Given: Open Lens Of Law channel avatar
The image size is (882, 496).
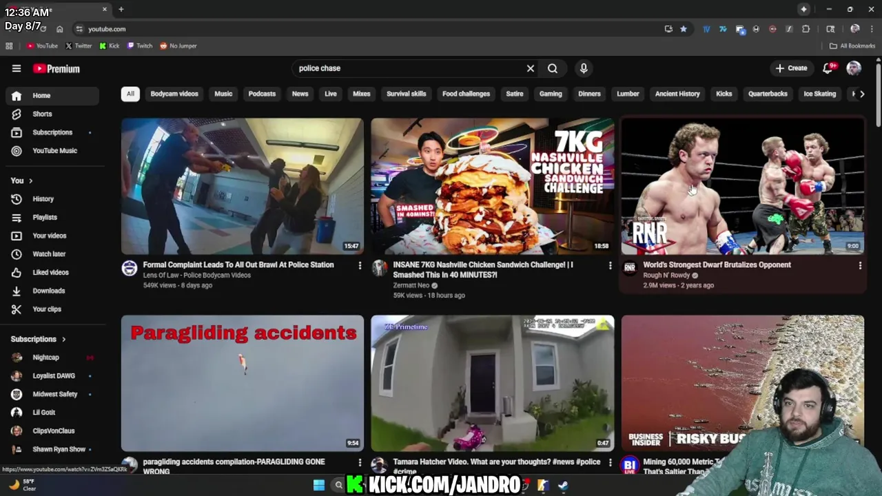Looking at the screenshot, I should click(130, 268).
